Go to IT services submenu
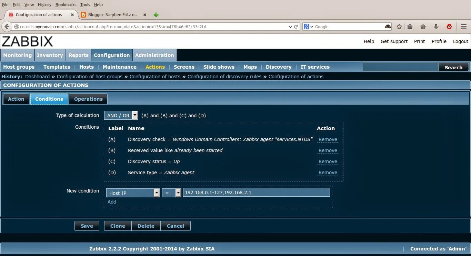The height and width of the screenshot is (256, 471). tap(315, 67)
